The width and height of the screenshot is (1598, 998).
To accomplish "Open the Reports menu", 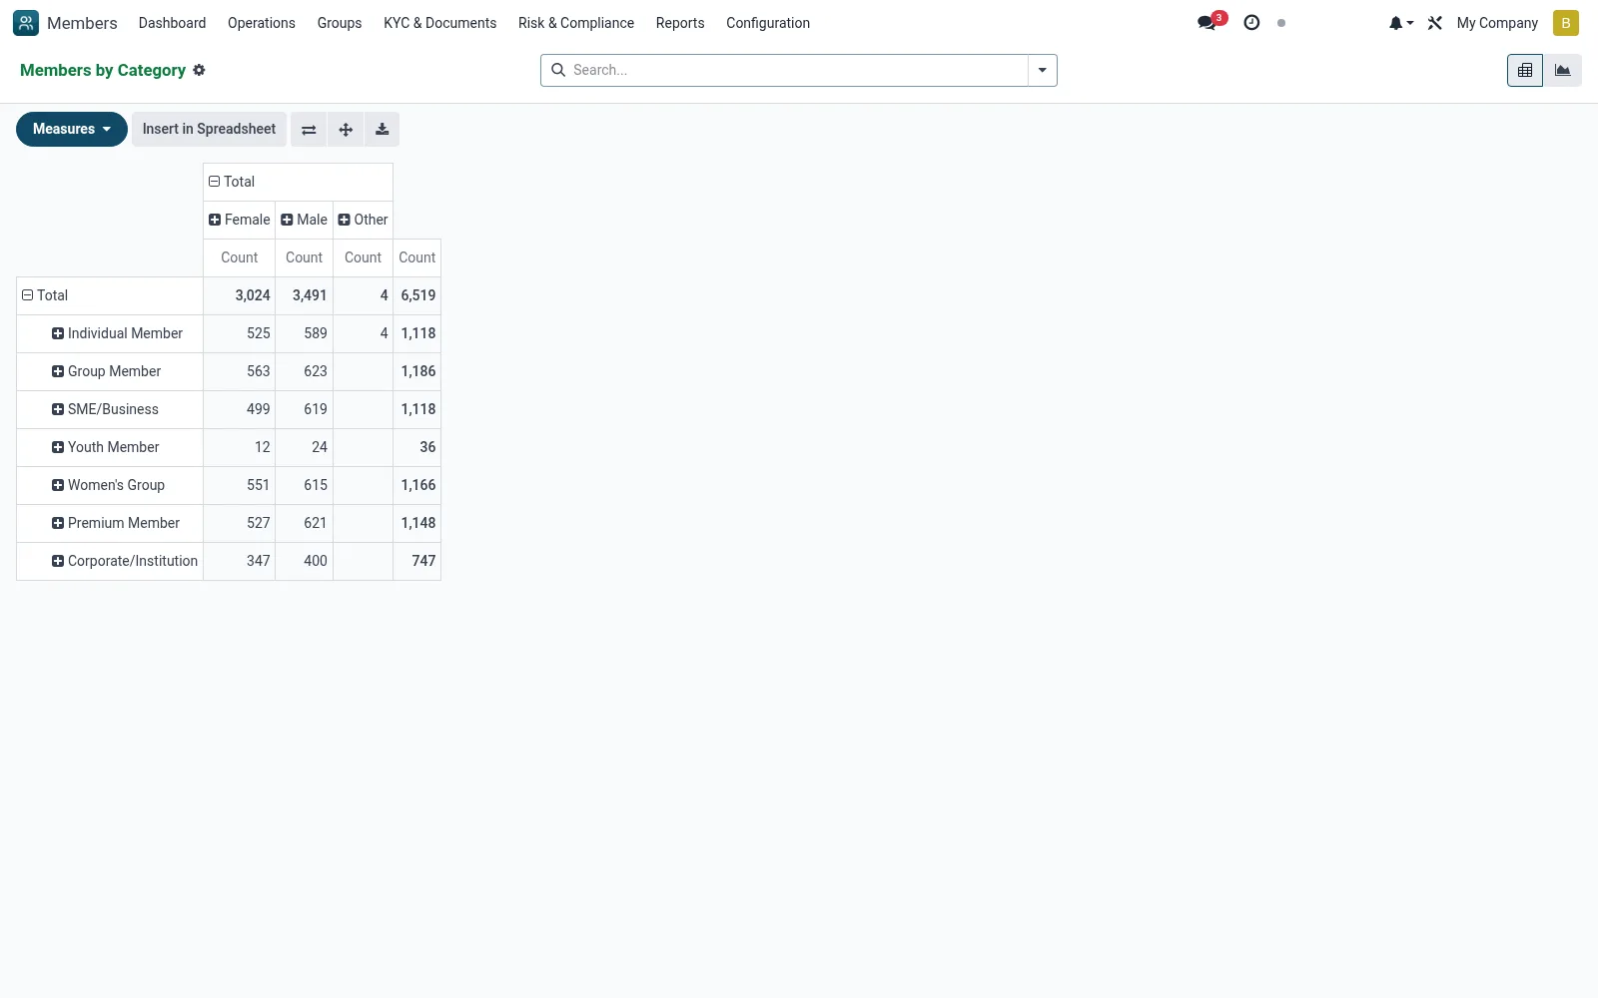I will click(x=680, y=23).
